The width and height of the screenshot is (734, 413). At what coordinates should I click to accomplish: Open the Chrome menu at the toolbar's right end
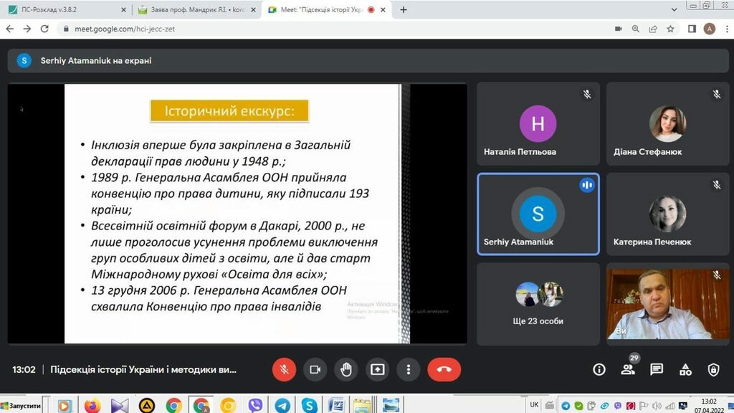pyautogui.click(x=725, y=29)
